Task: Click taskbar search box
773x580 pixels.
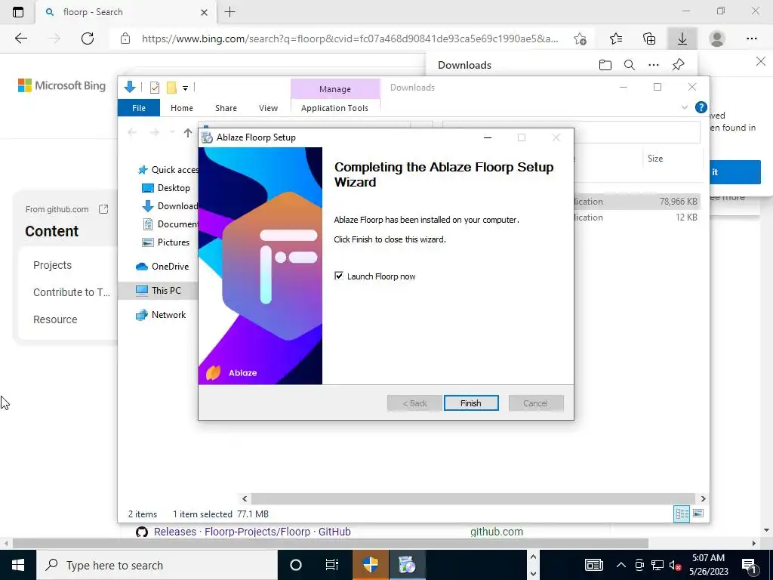Action: pos(157,565)
